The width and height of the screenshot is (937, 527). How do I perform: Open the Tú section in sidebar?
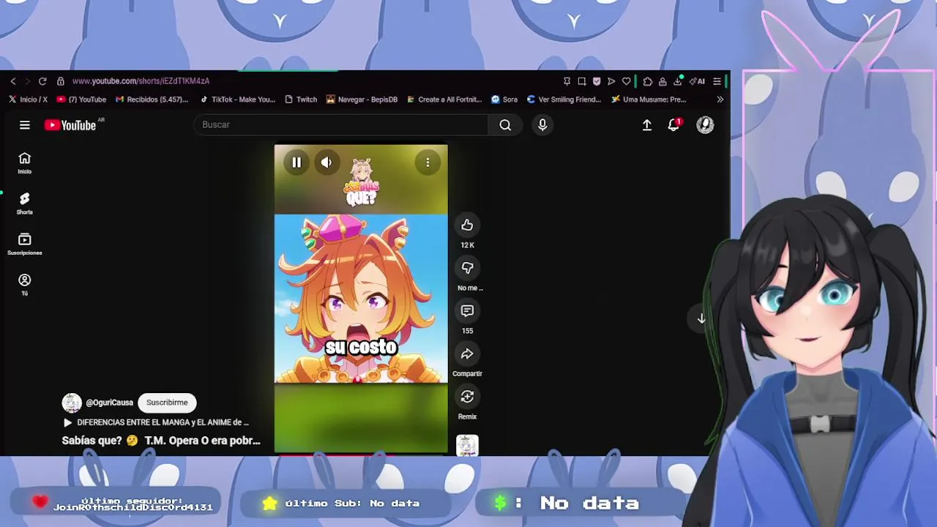(25, 285)
